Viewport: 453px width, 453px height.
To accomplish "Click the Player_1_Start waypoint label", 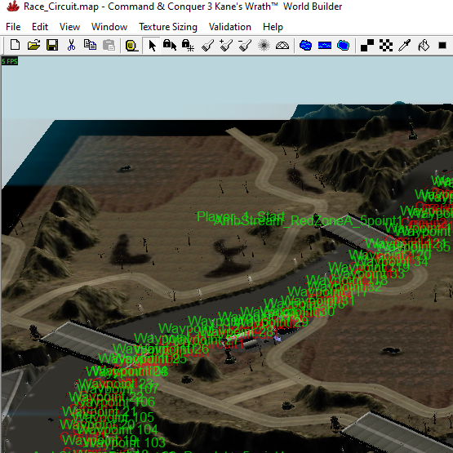I will coord(241,215).
